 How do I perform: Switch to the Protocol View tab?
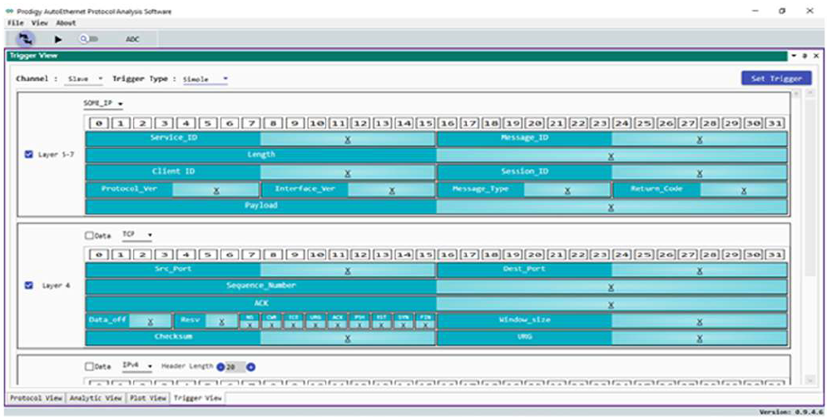(36, 398)
